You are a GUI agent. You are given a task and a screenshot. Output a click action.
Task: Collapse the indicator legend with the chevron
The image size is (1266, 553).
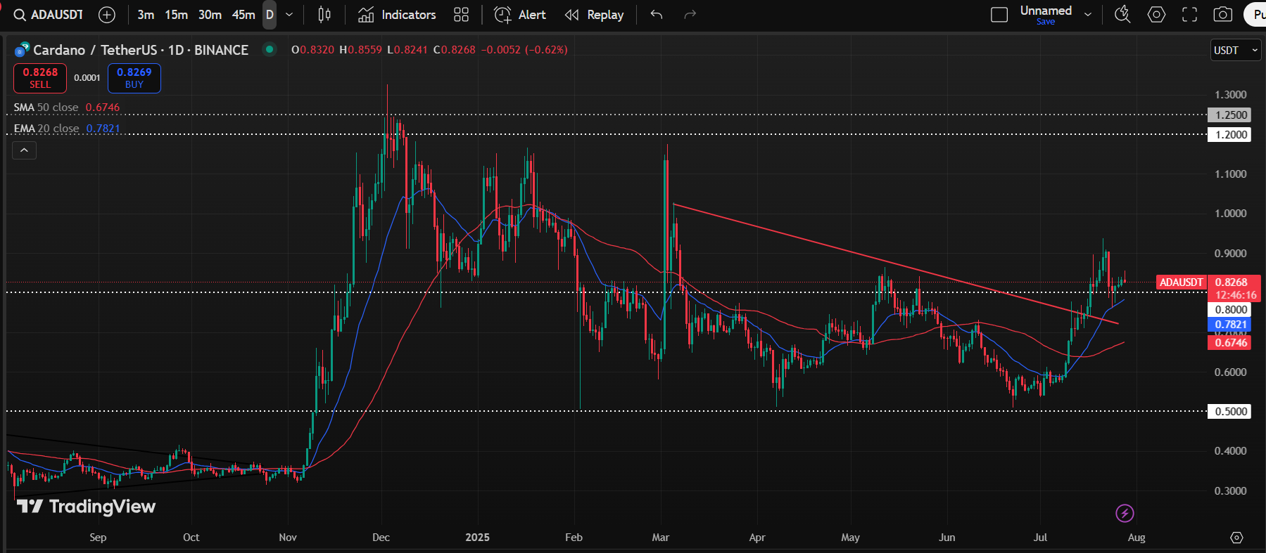point(24,150)
